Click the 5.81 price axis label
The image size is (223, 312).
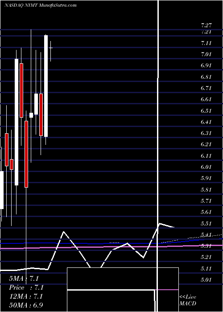[x=206, y=189]
